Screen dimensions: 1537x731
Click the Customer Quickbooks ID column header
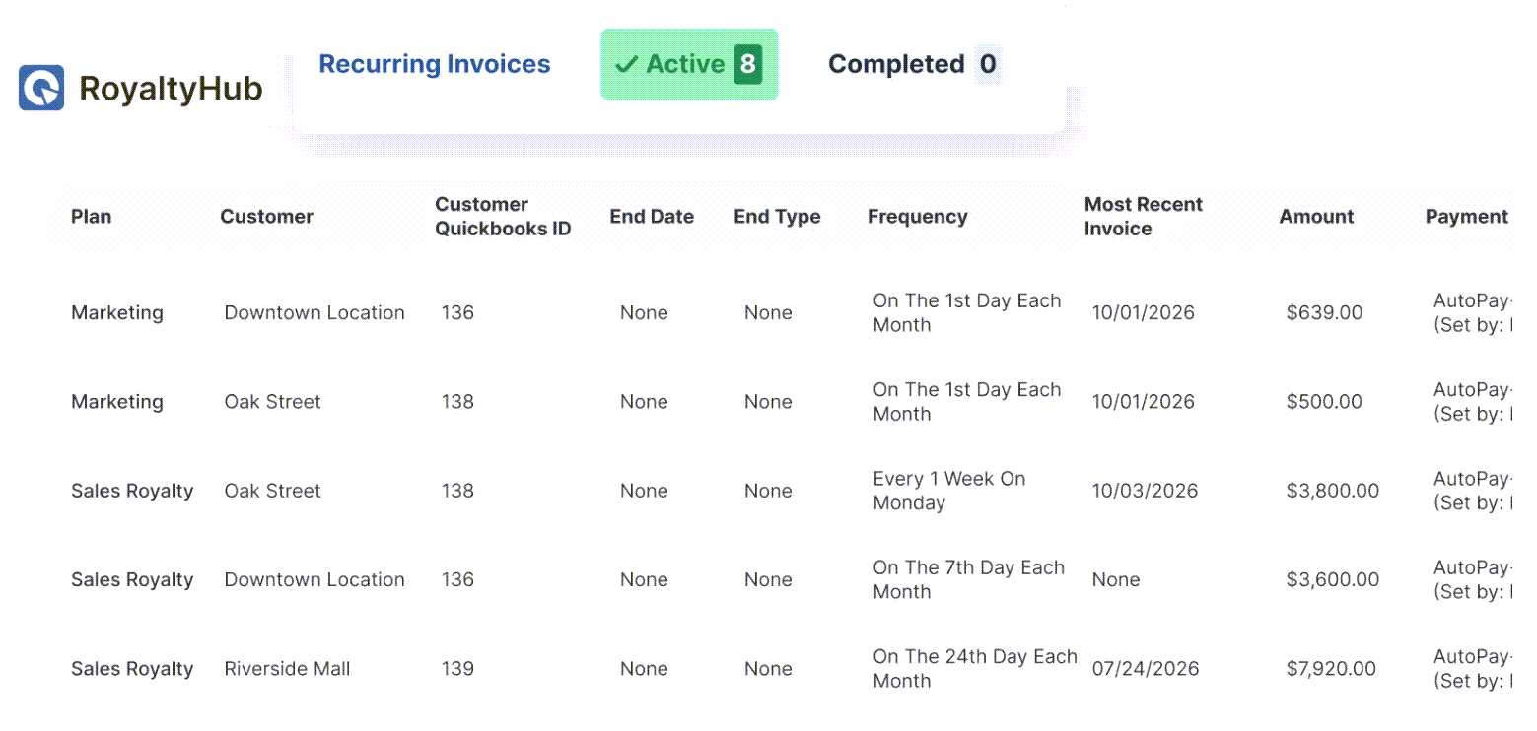click(x=503, y=217)
